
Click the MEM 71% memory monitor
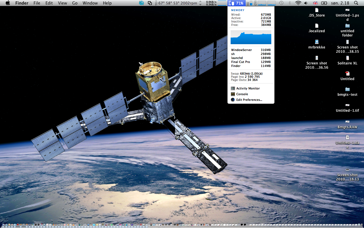(x=236, y=3)
